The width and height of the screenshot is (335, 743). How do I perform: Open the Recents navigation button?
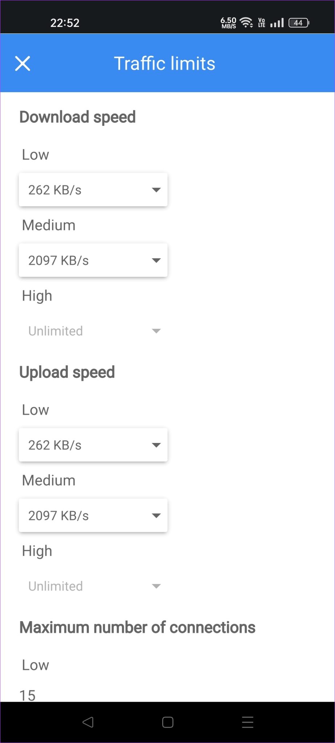247,722
